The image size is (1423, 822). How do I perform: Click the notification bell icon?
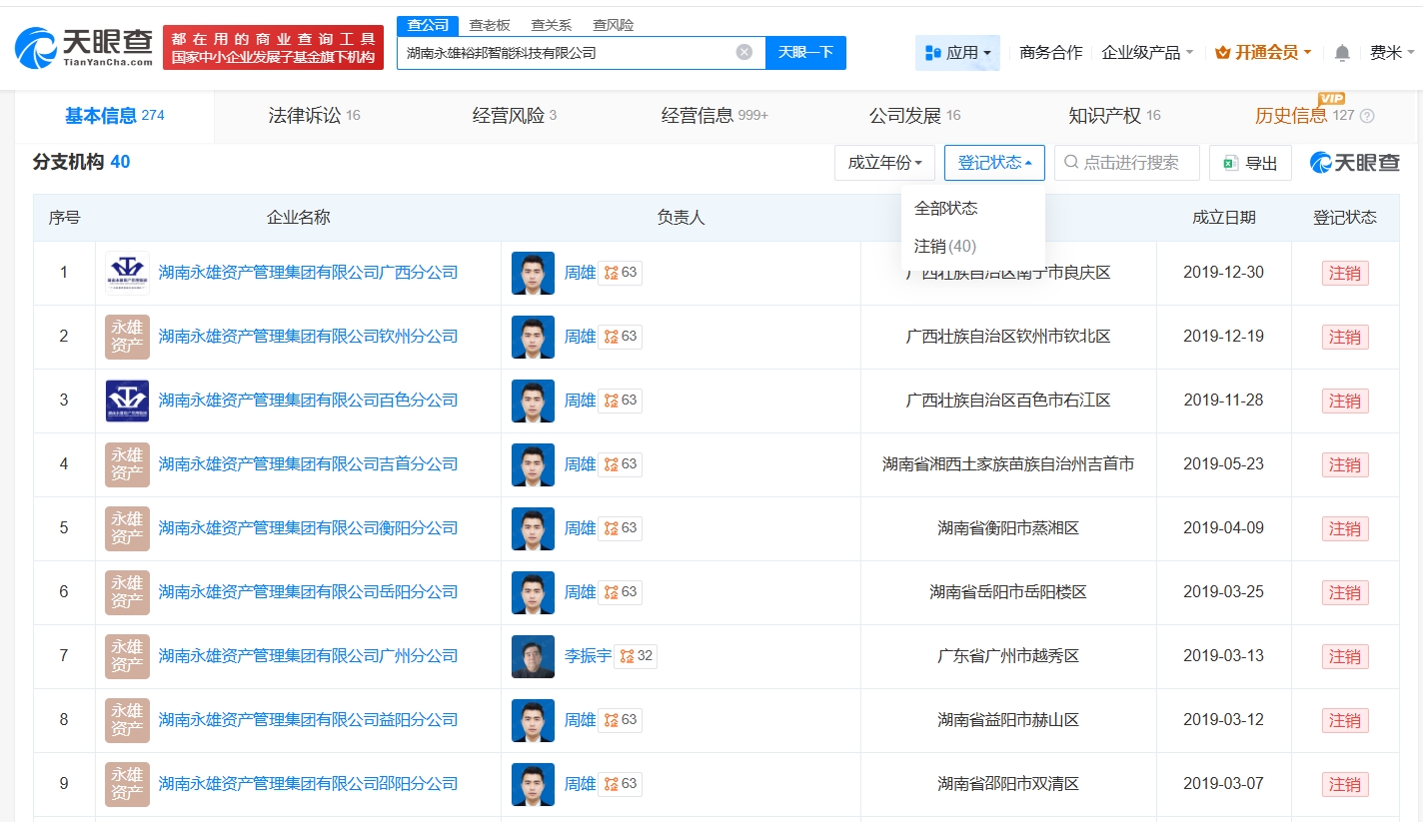pos(1342,53)
